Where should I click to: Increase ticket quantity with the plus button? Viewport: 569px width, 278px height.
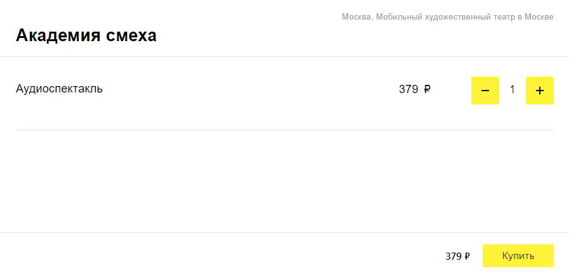[540, 91]
